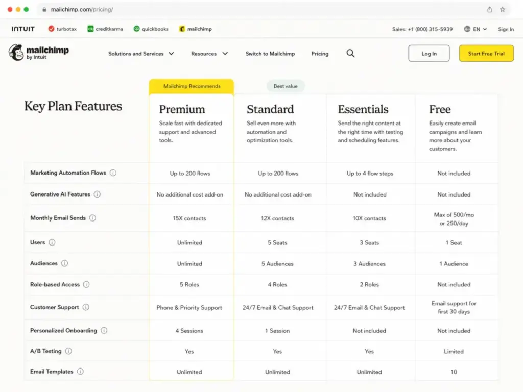
Task: Show info for Generative AI Features
Action: 97,194
